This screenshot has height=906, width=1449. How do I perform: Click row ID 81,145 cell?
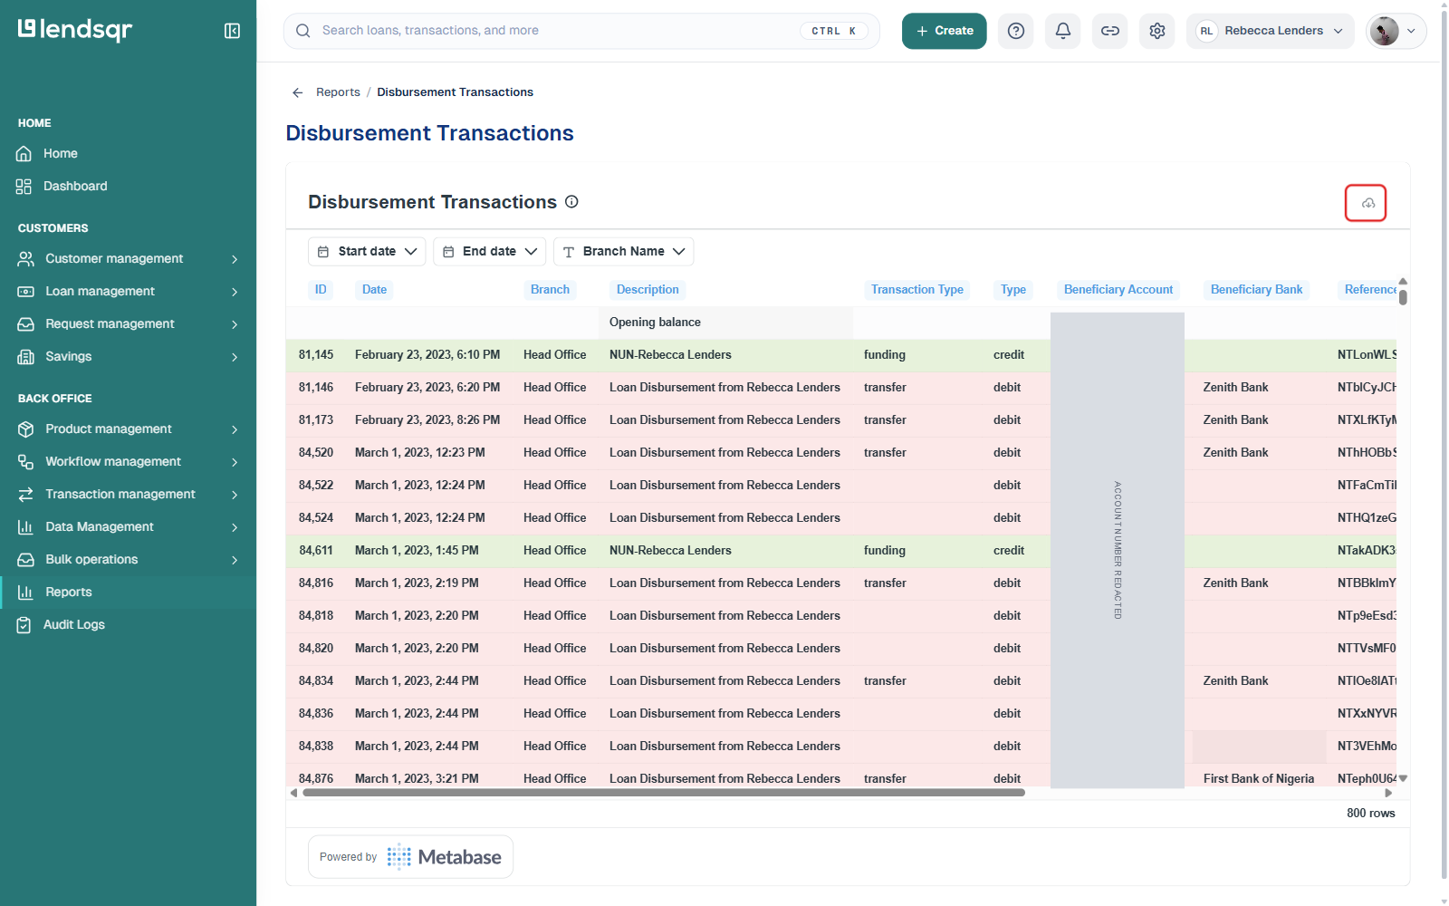coord(316,355)
